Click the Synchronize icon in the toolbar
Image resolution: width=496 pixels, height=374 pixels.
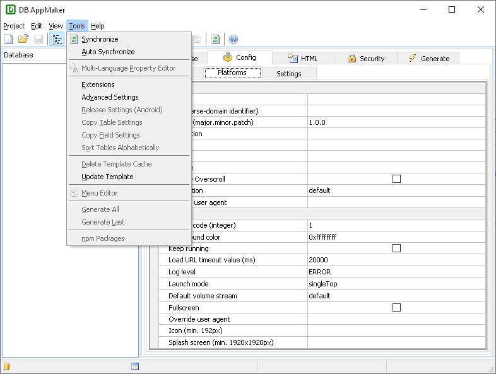[x=216, y=39]
